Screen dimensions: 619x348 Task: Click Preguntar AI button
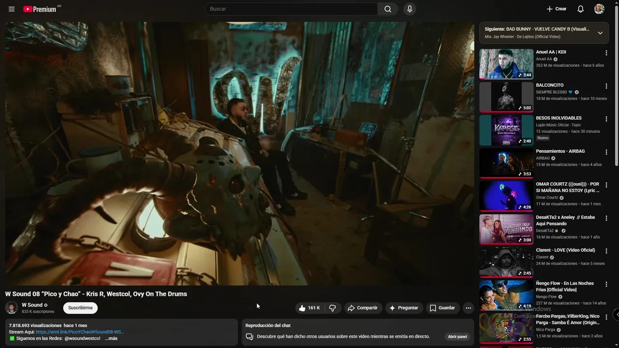coord(404,308)
